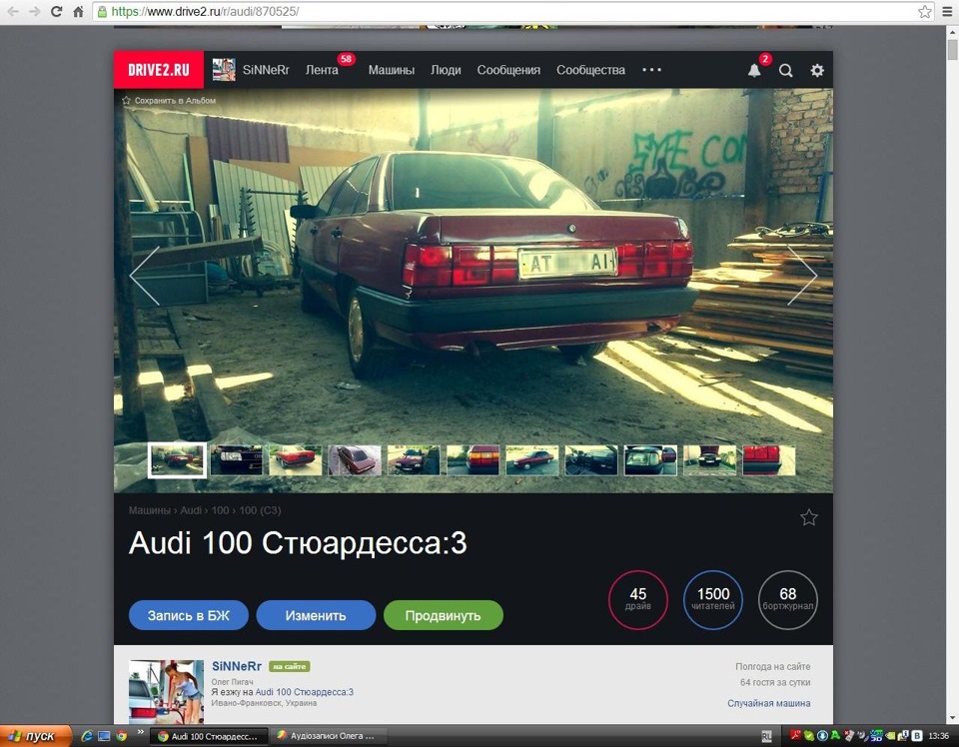Click the 1500 читателей counter circle

tap(713, 599)
